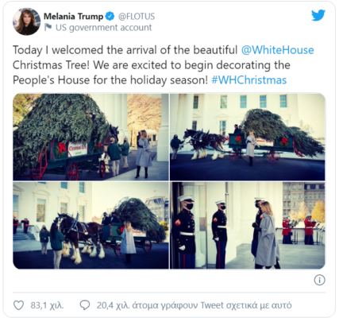Viewport: 339px width, 318px height.
Task: Click the US government account label
Action: click(104, 27)
